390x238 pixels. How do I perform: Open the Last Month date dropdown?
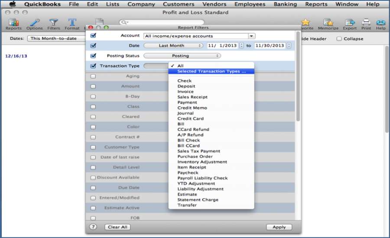[173, 46]
